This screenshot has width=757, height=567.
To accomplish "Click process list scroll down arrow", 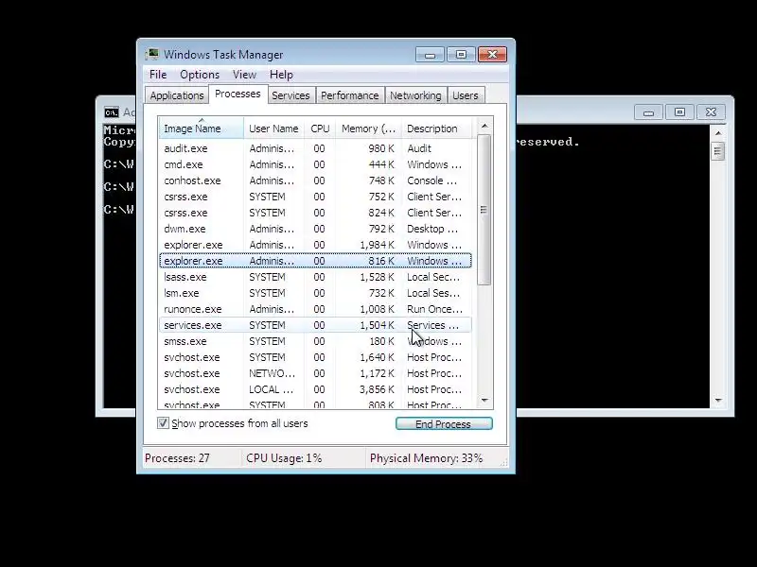I will (484, 400).
